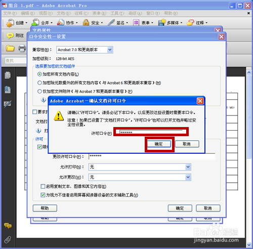The image size is (253, 249).
Task: Open the Edit (编辑) menu
Action: [x=28, y=13]
